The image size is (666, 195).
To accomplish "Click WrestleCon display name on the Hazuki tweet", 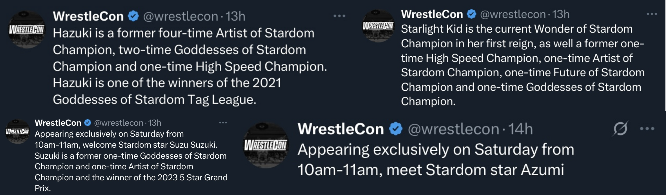I will (x=88, y=16).
